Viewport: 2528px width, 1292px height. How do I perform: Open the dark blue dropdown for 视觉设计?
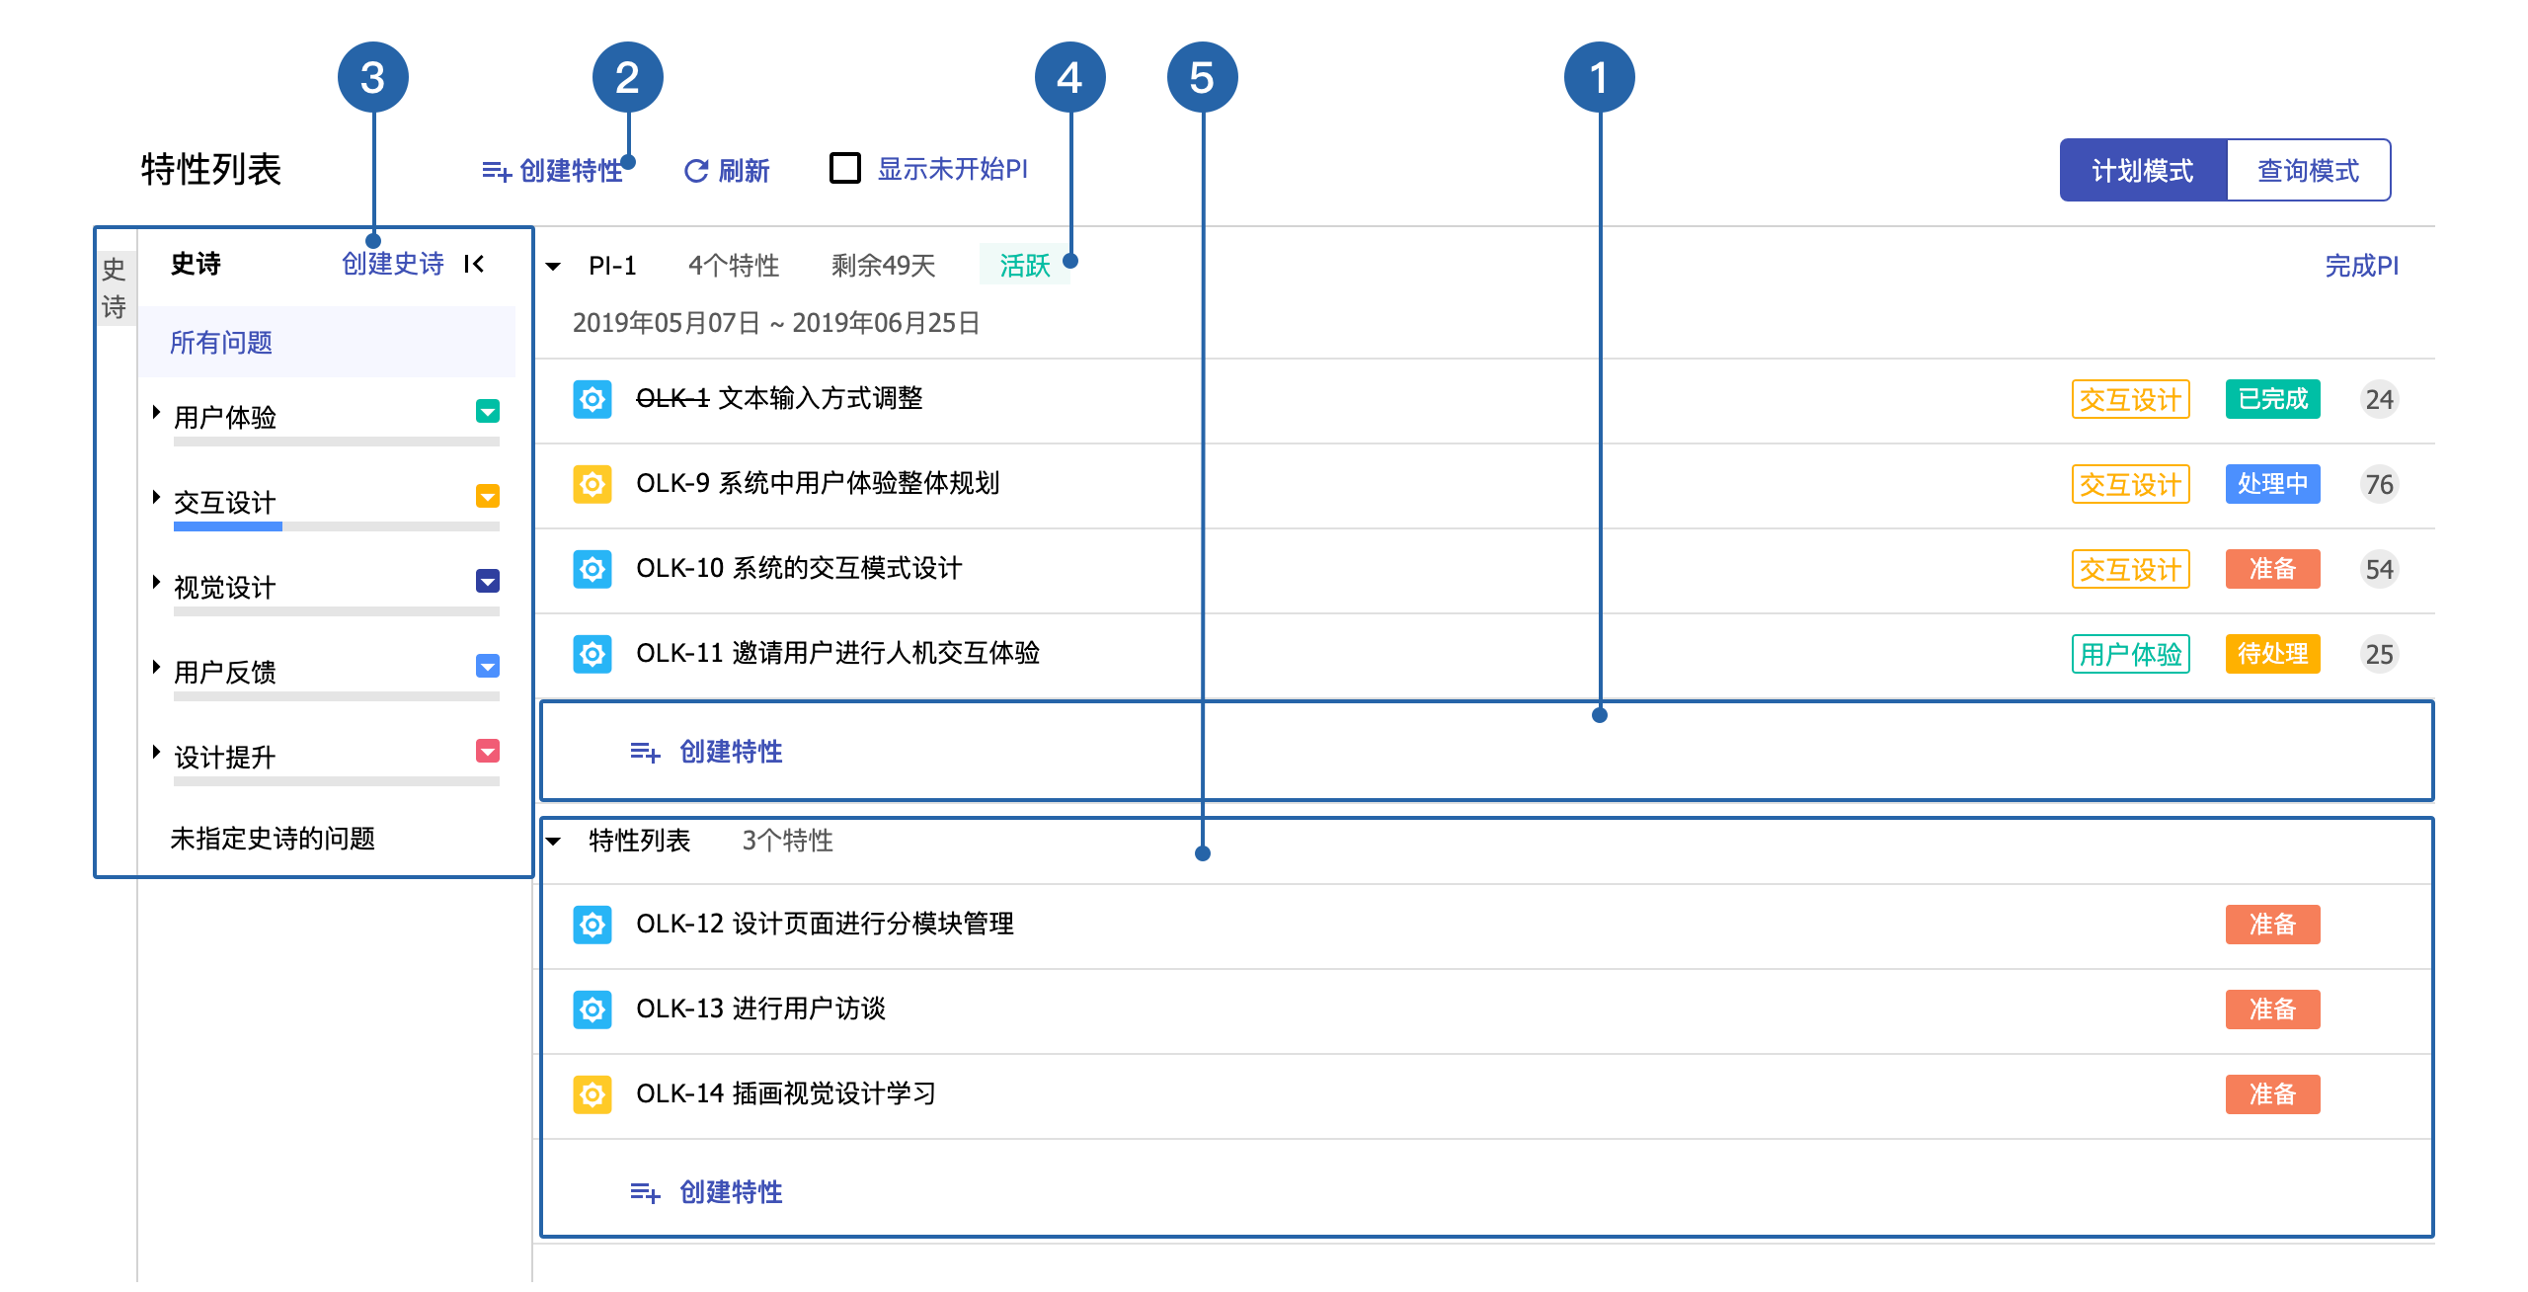pos(488,581)
